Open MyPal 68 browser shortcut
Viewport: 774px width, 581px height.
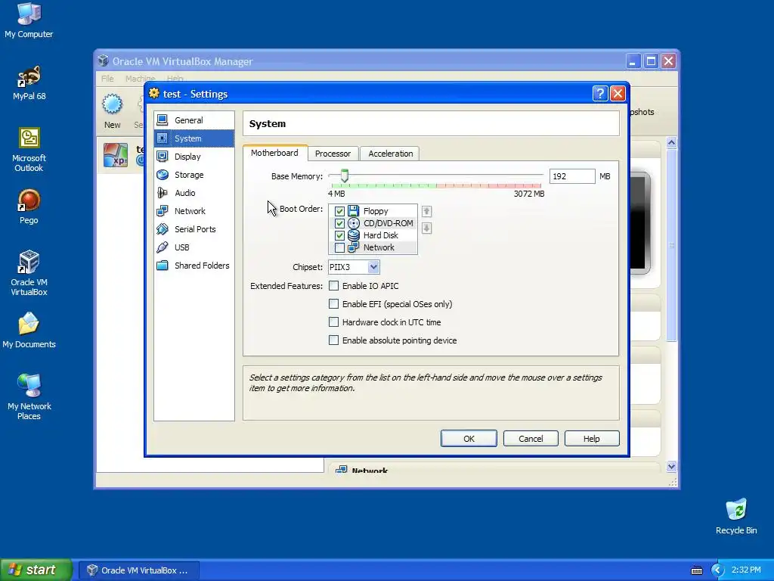[x=29, y=76]
